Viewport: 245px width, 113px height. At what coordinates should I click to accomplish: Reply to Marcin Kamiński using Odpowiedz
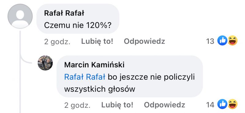pos(164,105)
